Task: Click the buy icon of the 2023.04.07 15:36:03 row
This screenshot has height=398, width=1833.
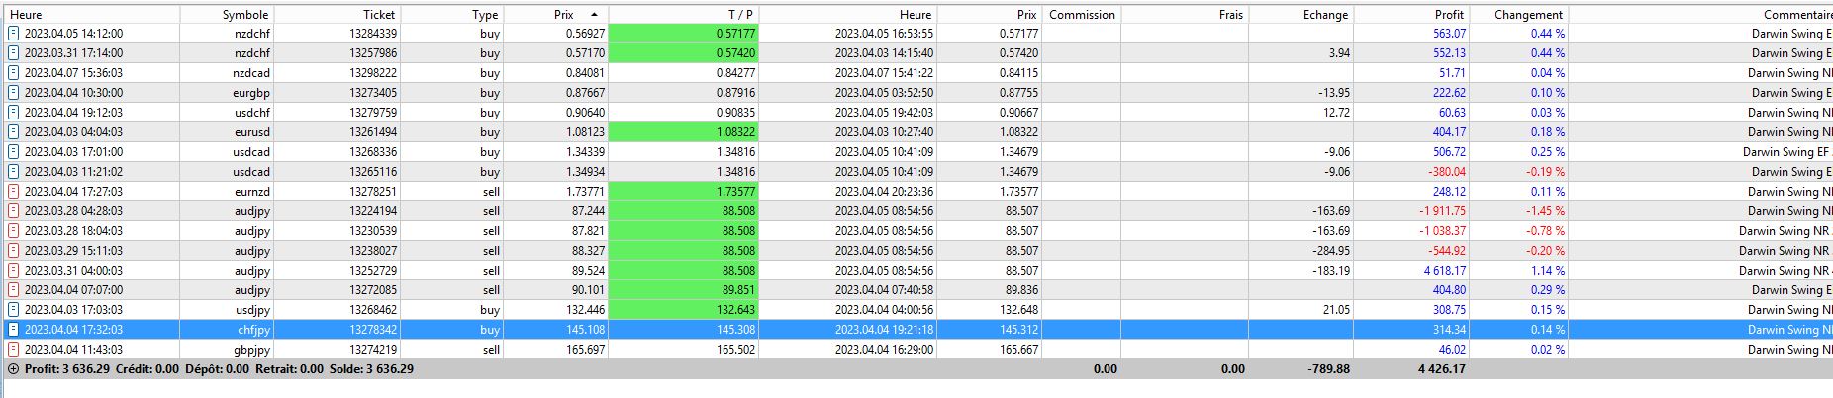Action: tap(14, 73)
